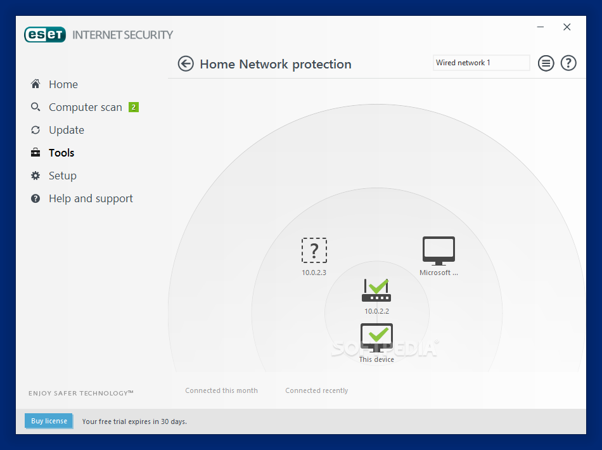The width and height of the screenshot is (602, 450).
Task: Click the Computer scan magnifier icon
Action: [x=35, y=106]
